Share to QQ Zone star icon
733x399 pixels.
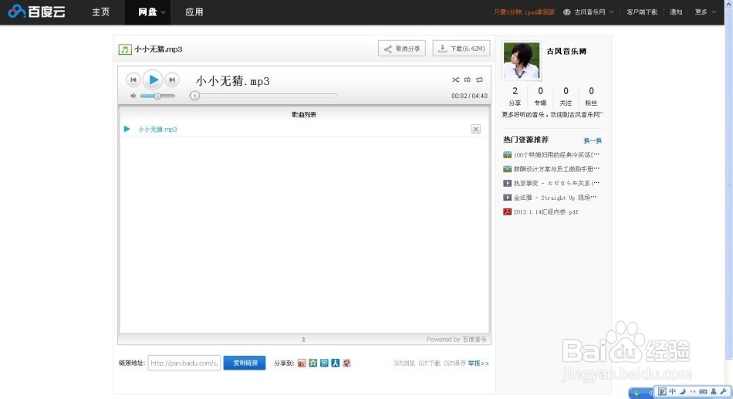pyautogui.click(x=313, y=363)
